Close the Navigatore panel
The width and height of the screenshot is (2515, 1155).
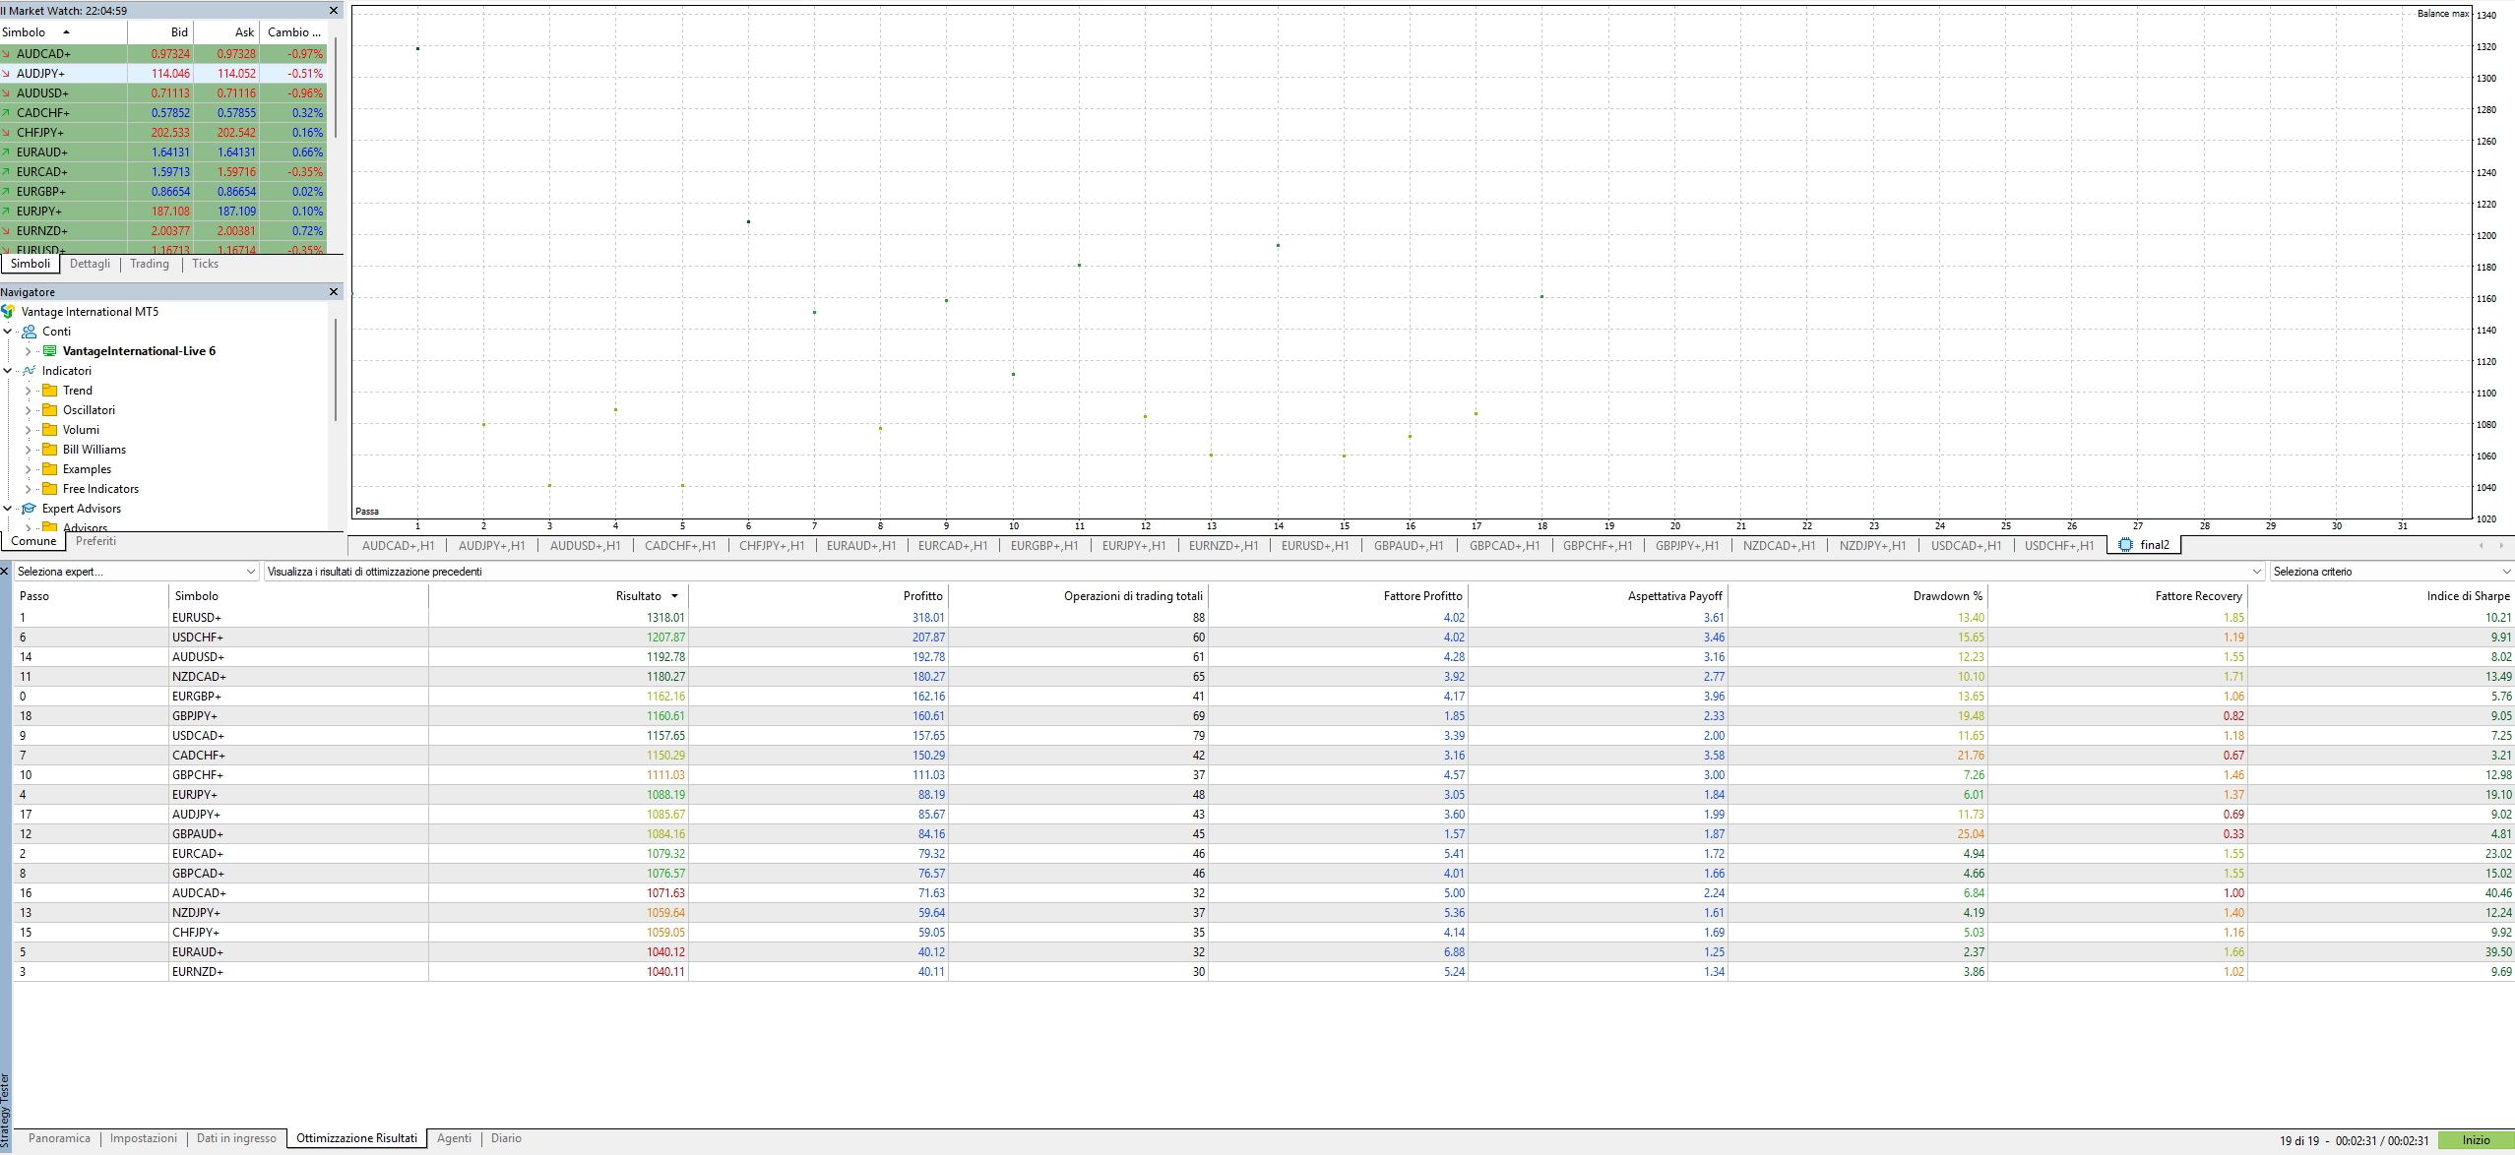pyautogui.click(x=334, y=292)
